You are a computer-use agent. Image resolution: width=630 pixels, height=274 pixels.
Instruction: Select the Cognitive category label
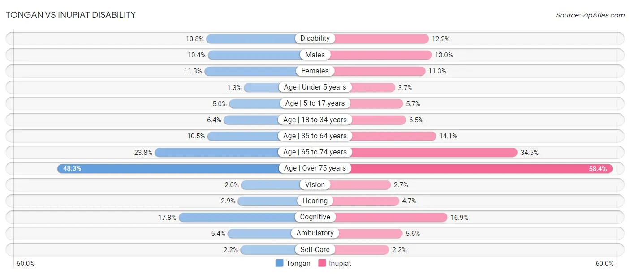pyautogui.click(x=315, y=217)
